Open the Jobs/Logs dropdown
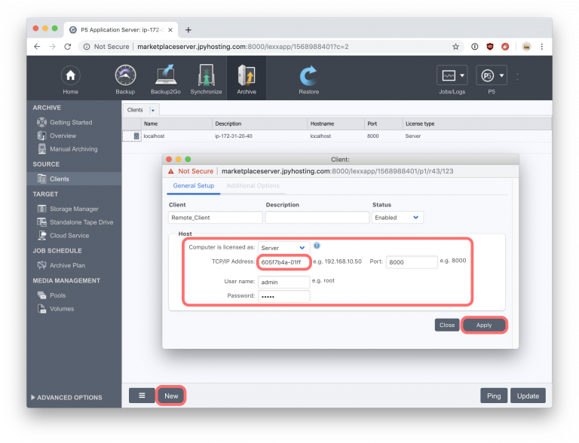This screenshot has height=443, width=579. coord(452,75)
